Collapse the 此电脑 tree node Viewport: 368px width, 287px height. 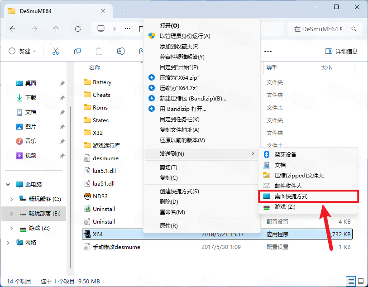8,184
